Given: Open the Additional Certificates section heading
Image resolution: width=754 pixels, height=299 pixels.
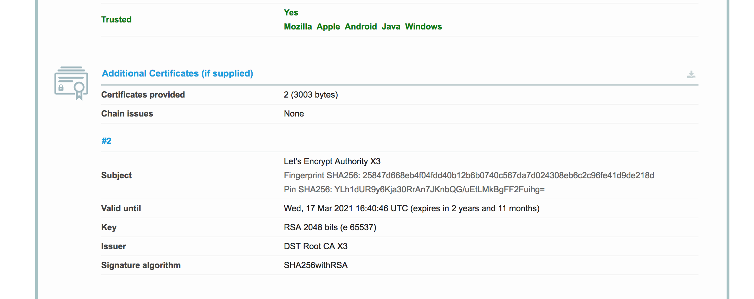Looking at the screenshot, I should [177, 73].
